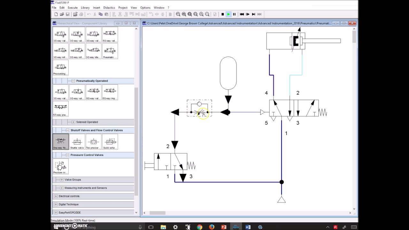Open the Didactics menu
This screenshot has width=409, height=230.
point(109,8)
